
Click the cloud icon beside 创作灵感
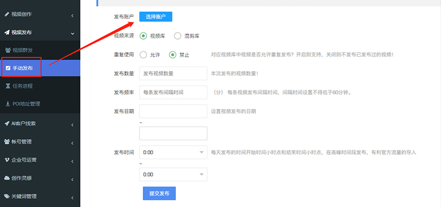7,178
